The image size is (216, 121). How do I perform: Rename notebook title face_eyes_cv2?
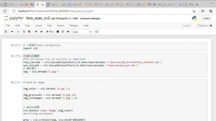tap(38, 18)
